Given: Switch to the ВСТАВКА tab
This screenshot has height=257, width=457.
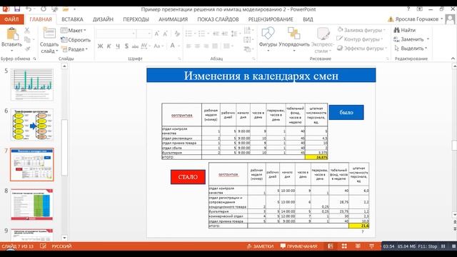Looking at the screenshot, I should pos(72,19).
